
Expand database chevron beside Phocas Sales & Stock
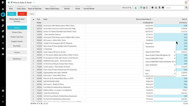click(x=34, y=2)
